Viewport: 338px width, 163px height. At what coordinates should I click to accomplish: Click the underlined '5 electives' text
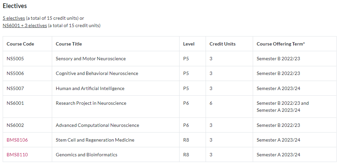[x=14, y=18]
